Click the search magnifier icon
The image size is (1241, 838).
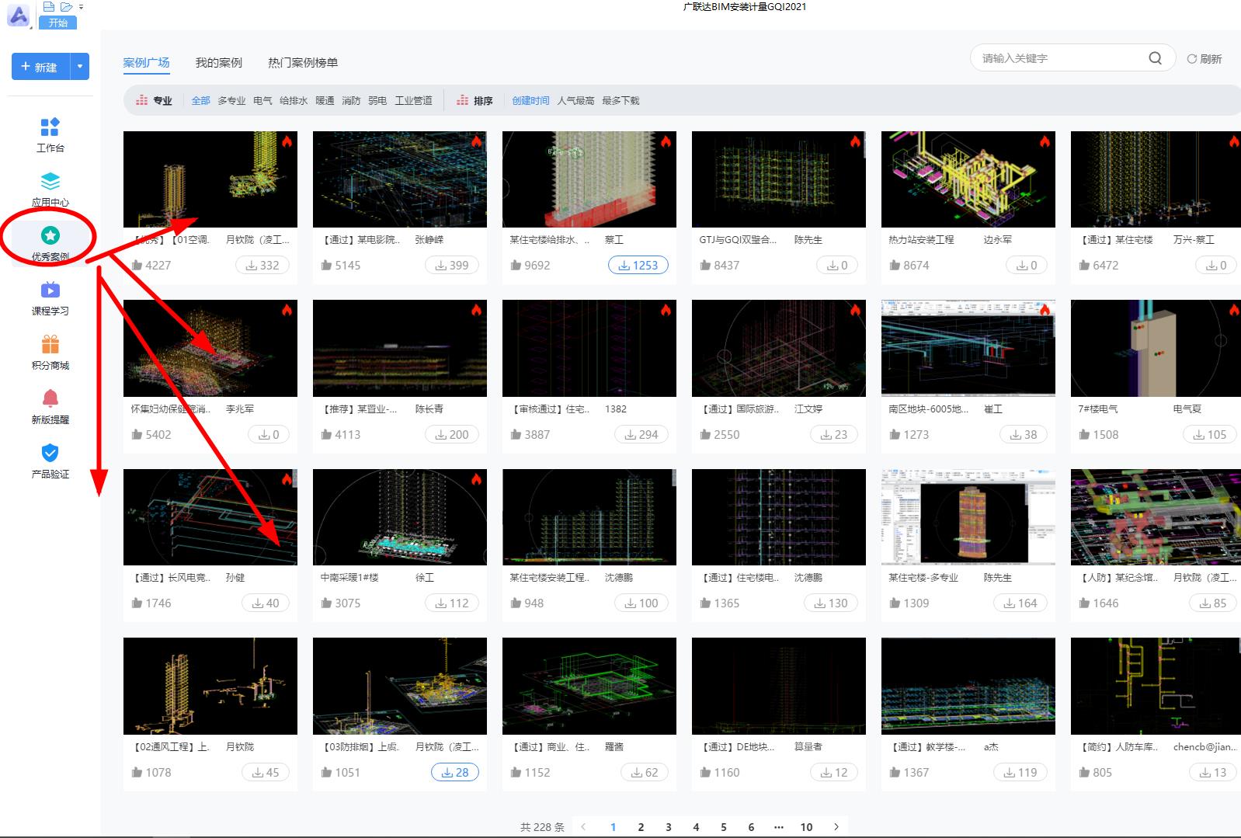point(1156,58)
